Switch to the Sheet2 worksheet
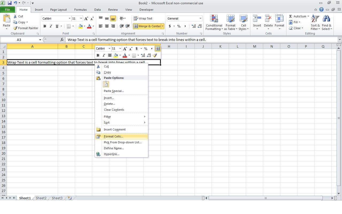 [41, 198]
